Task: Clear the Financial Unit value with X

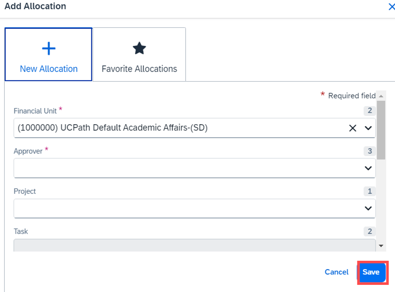Action: click(352, 128)
